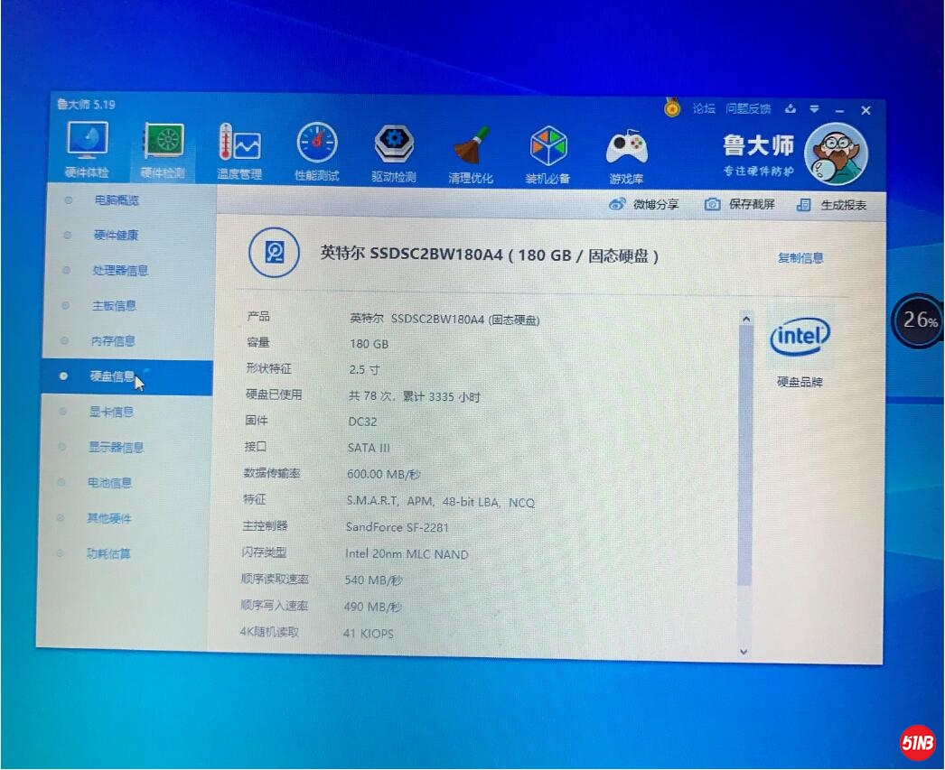This screenshot has width=945, height=770.
Task: Click scrollbar down arrow in disk info
Action: coord(744,652)
